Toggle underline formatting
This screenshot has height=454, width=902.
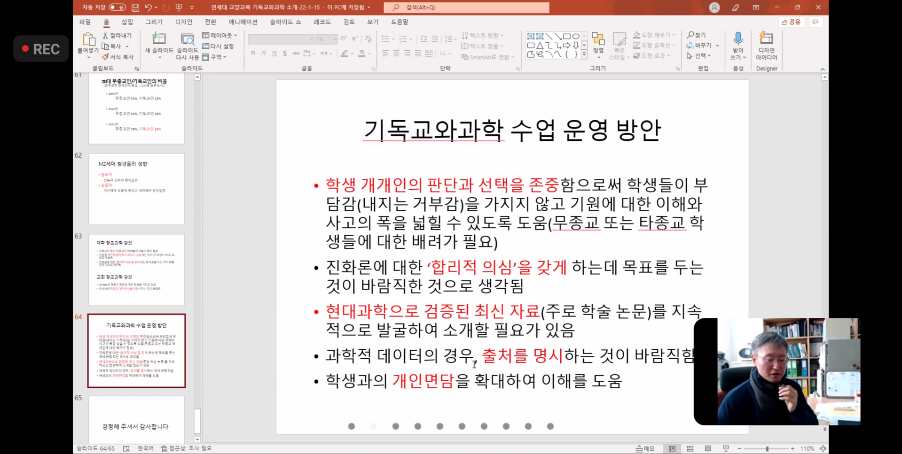coord(275,54)
